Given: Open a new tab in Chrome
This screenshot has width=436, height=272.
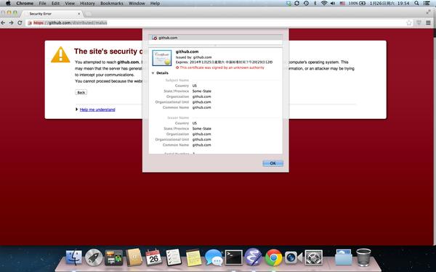Looking at the screenshot, I should tap(89, 14).
